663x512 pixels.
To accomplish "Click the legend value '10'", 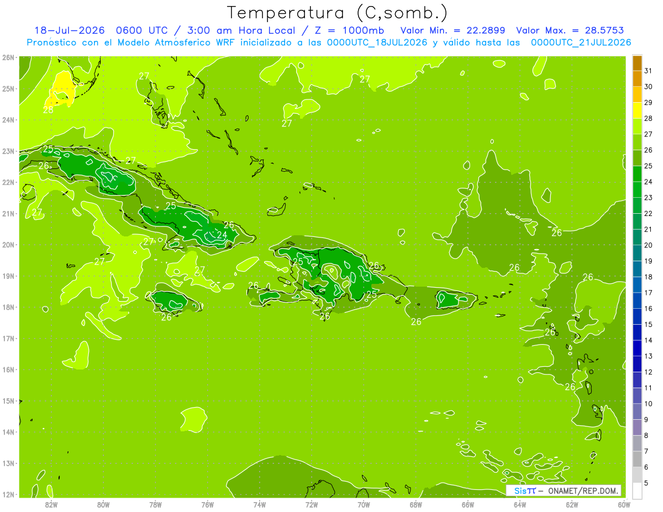I will (x=649, y=404).
